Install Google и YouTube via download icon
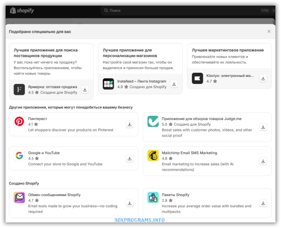The image size is (281, 228). point(129,159)
